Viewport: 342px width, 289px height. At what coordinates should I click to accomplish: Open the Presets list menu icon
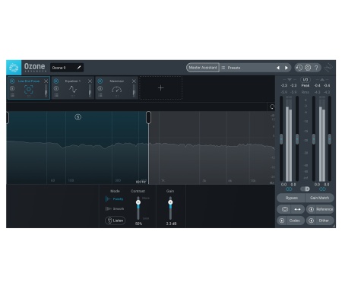click(x=223, y=68)
